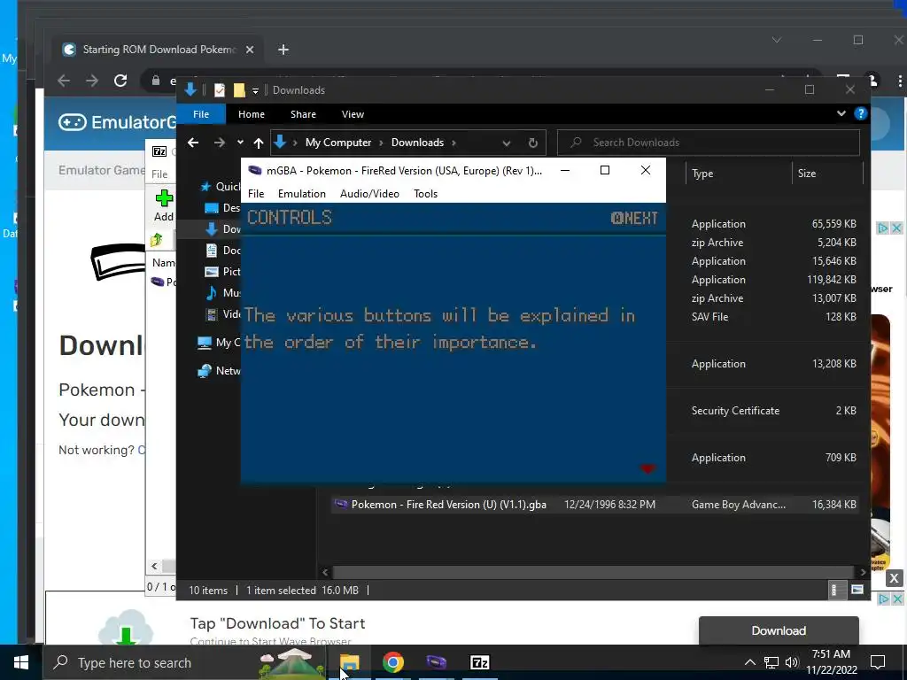The width and height of the screenshot is (907, 680).
Task: Show hidden system tray icons
Action: pos(749,662)
